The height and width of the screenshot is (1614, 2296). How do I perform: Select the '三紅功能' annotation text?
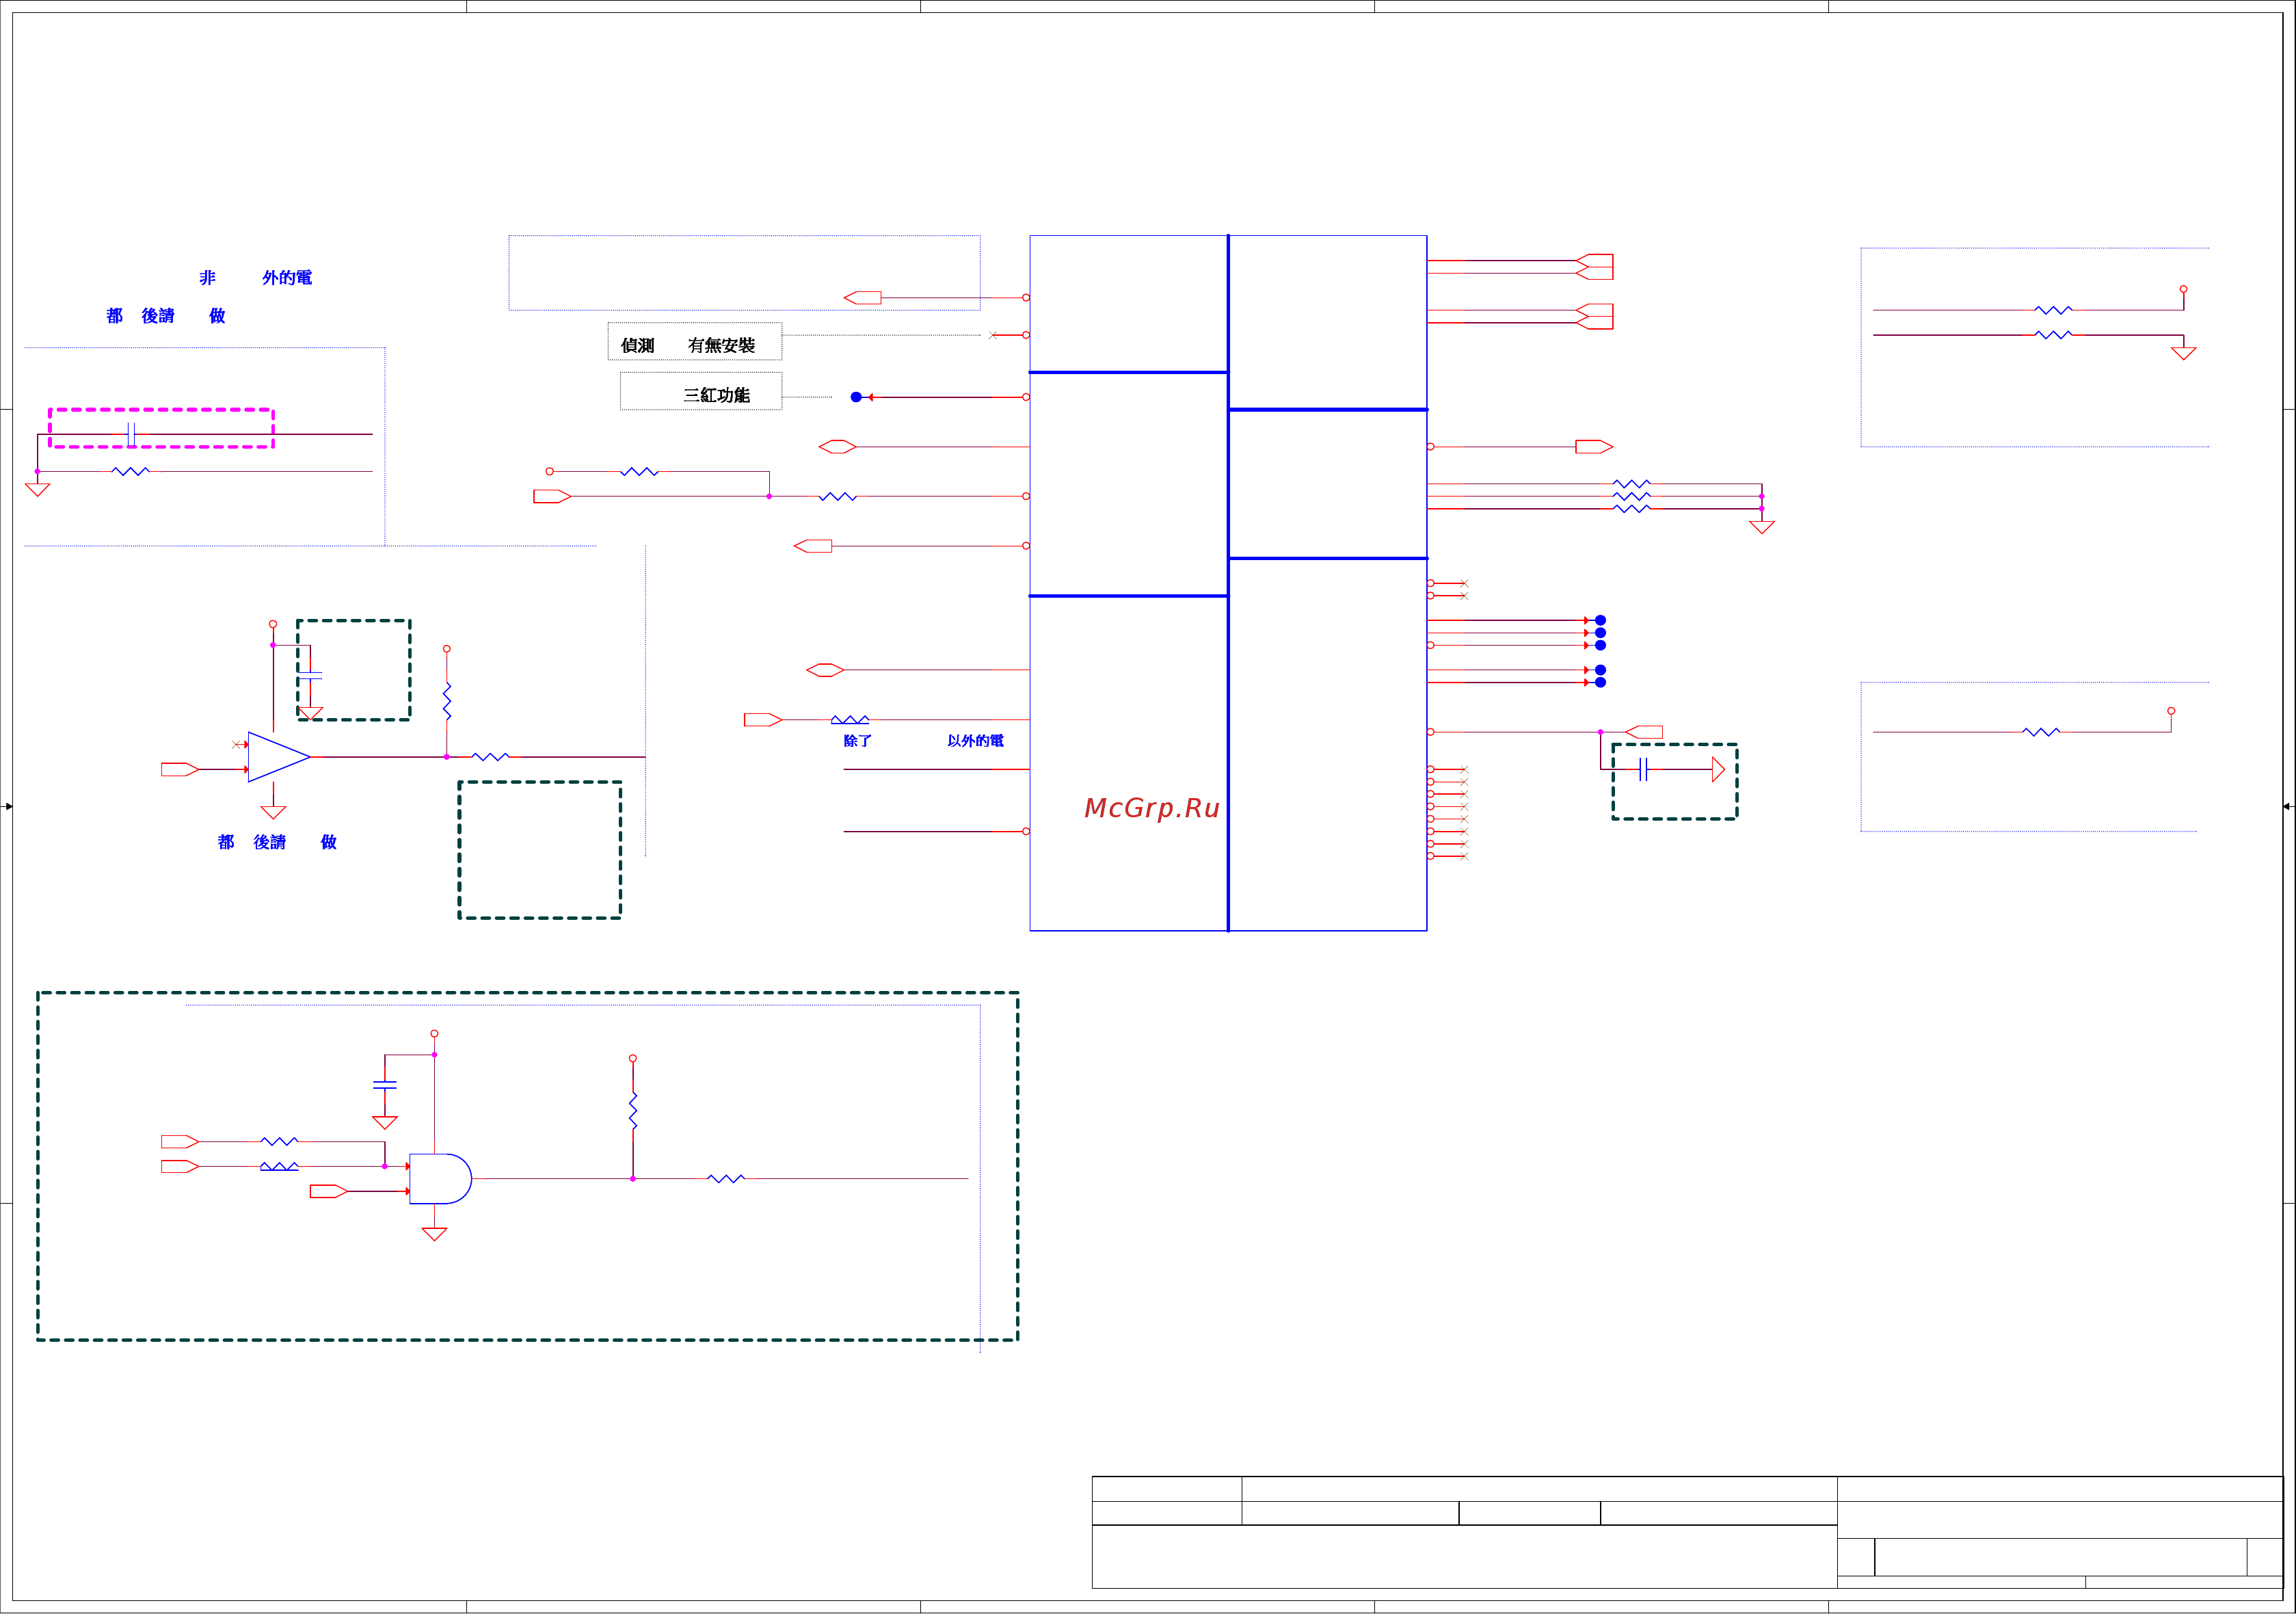coord(716,395)
